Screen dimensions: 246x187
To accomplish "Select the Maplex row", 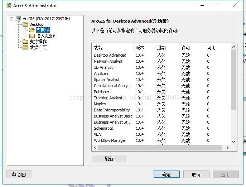I will click(x=161, y=104).
